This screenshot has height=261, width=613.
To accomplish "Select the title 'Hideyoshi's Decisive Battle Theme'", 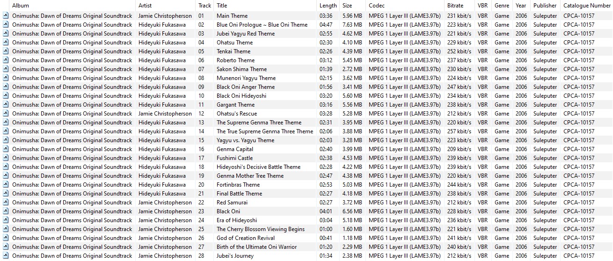I will tap(258, 167).
